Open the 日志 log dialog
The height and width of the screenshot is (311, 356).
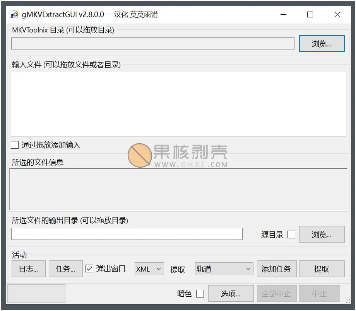pyautogui.click(x=28, y=269)
